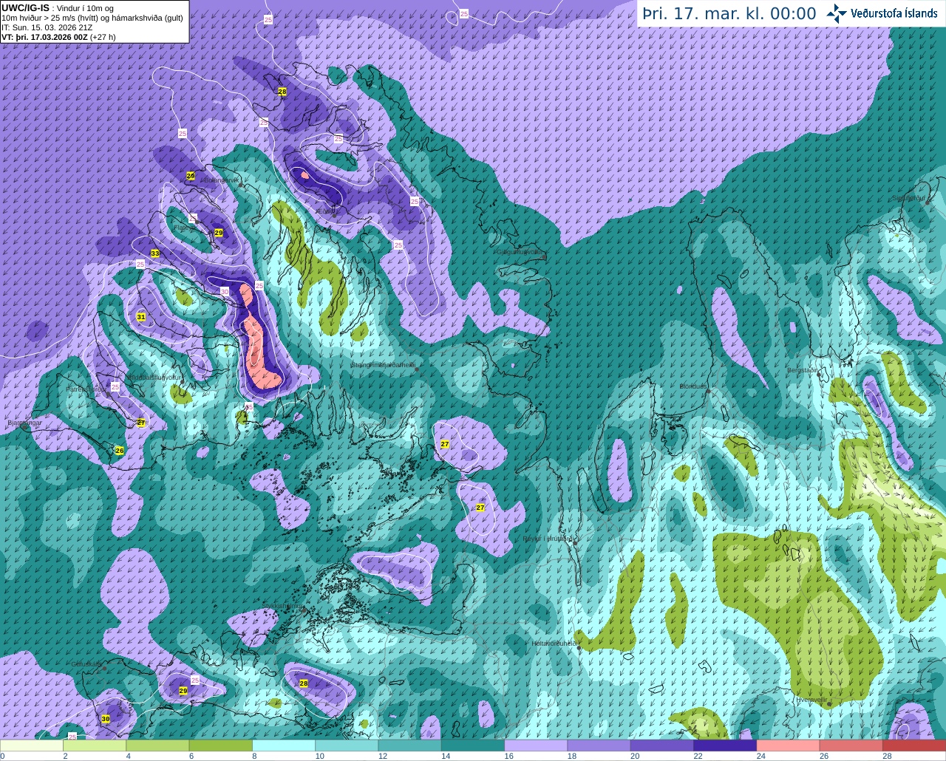This screenshot has width=946, height=761.
Task: Pick the 14–16 m/s dark teal legend swatch
Action: 473,745
